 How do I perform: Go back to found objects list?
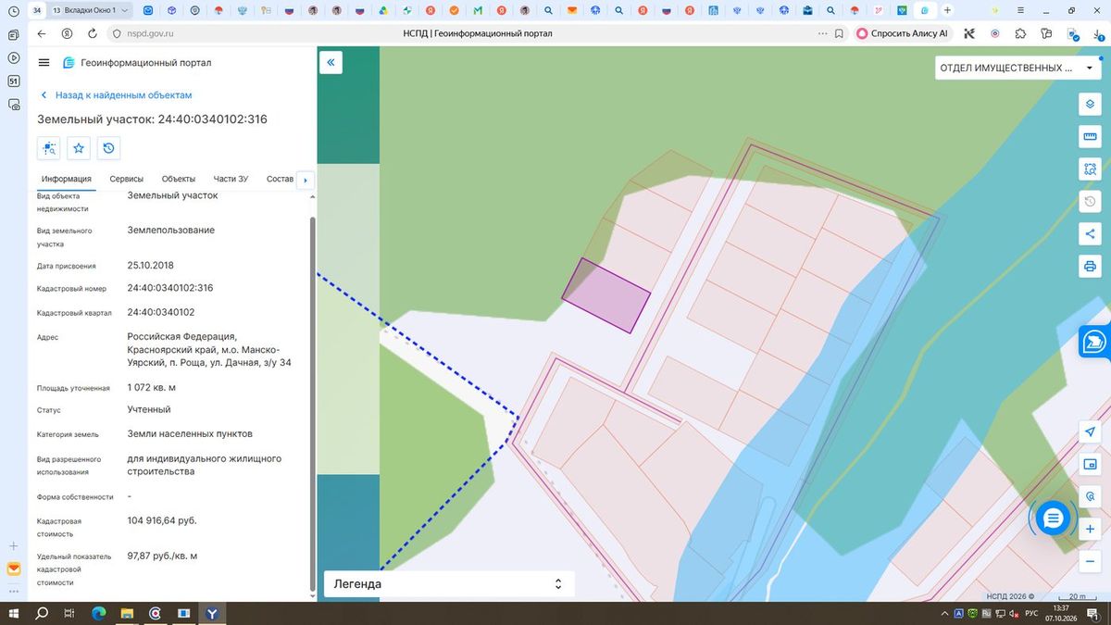(x=116, y=95)
